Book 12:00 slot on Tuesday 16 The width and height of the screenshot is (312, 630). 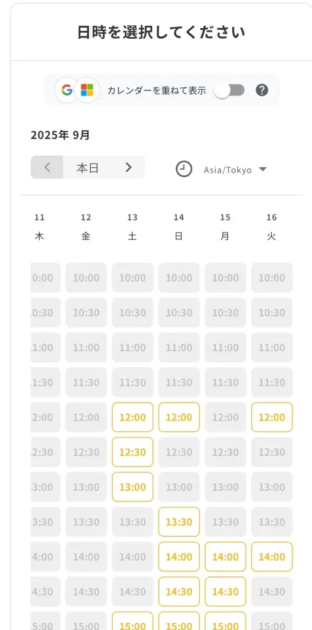point(272,417)
